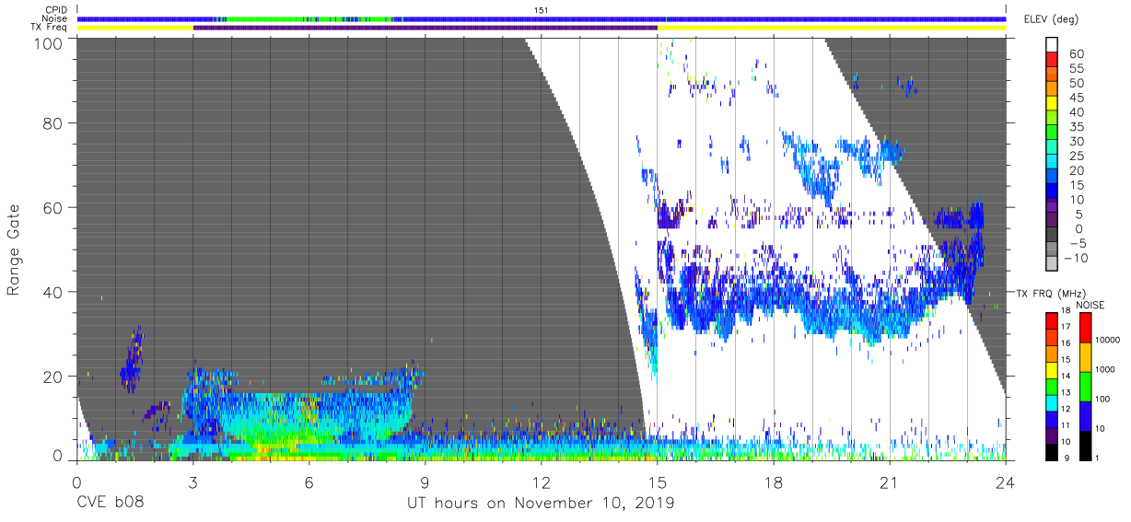The image size is (1131, 522).
Task: Select the orange swatch in the NOISE colorbar
Action: [x=1084, y=357]
